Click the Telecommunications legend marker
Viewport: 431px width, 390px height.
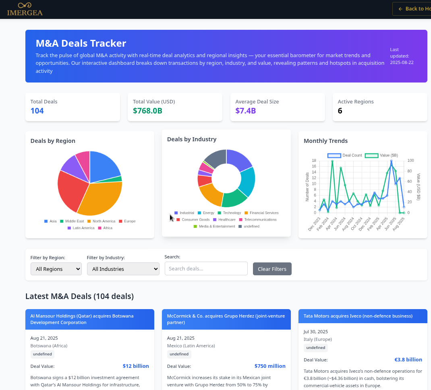coord(240,220)
